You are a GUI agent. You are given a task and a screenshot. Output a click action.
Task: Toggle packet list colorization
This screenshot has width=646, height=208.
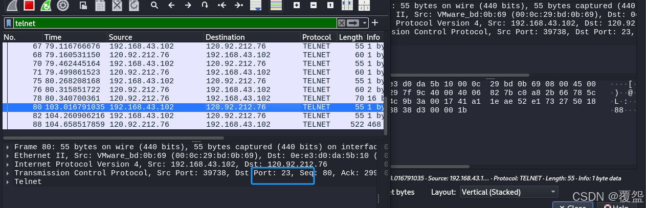[x=276, y=5]
